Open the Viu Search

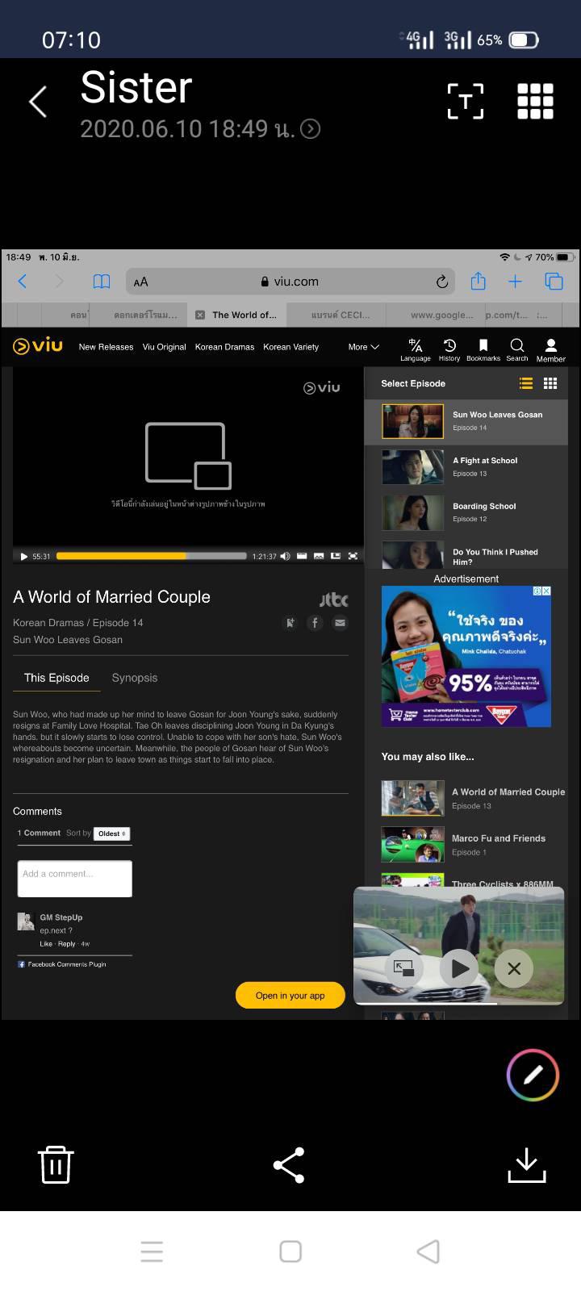point(517,349)
